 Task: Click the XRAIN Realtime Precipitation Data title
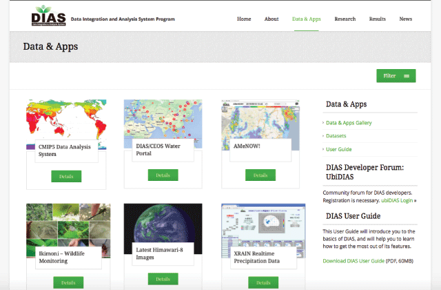[x=257, y=257]
